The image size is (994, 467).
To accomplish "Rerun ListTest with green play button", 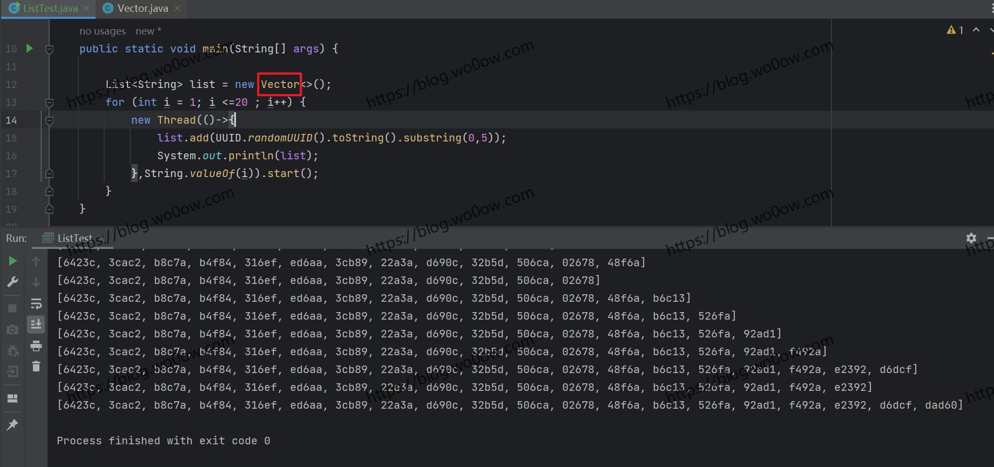I will pos(12,261).
